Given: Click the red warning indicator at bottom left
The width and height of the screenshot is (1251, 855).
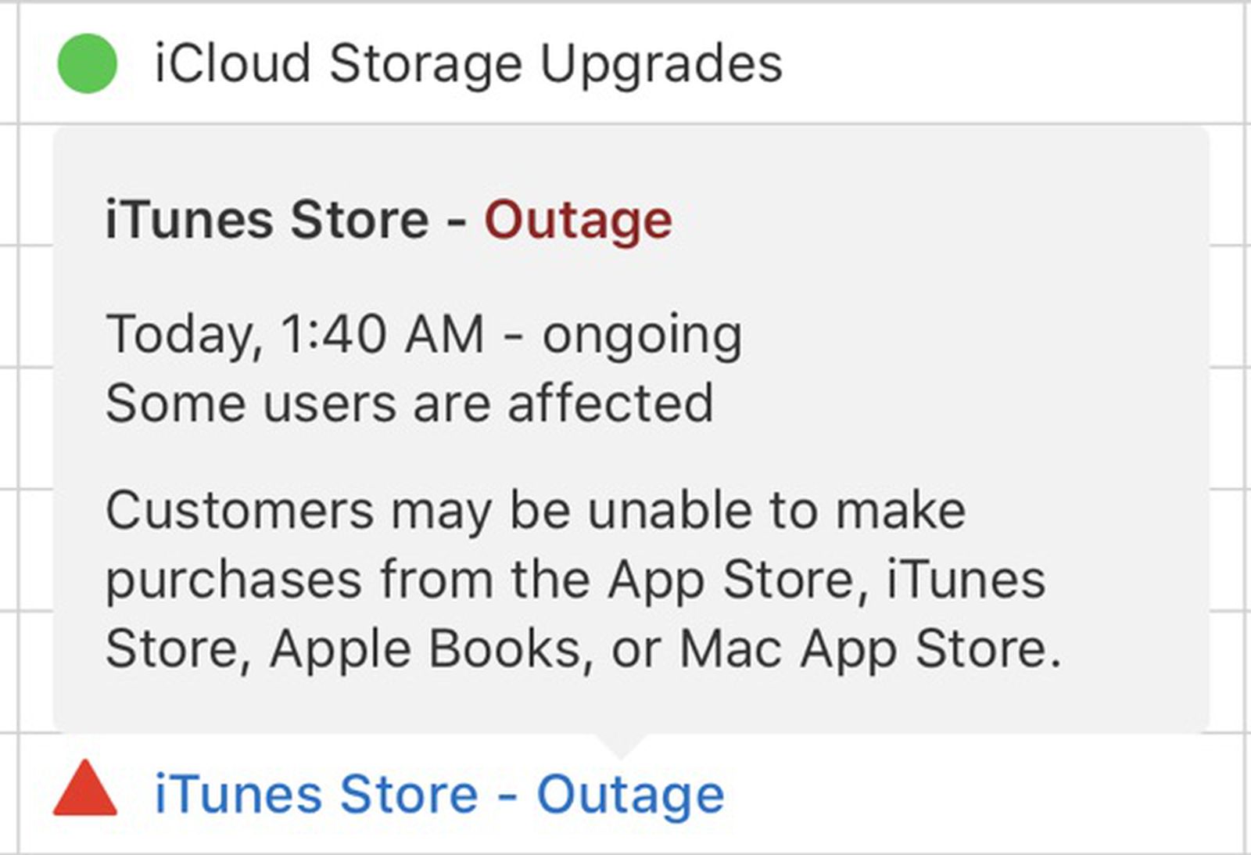Looking at the screenshot, I should click(x=85, y=793).
